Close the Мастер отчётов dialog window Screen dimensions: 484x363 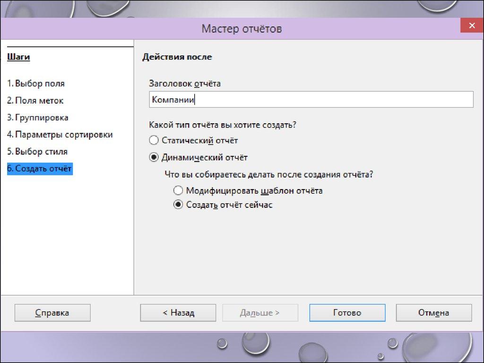click(472, 26)
